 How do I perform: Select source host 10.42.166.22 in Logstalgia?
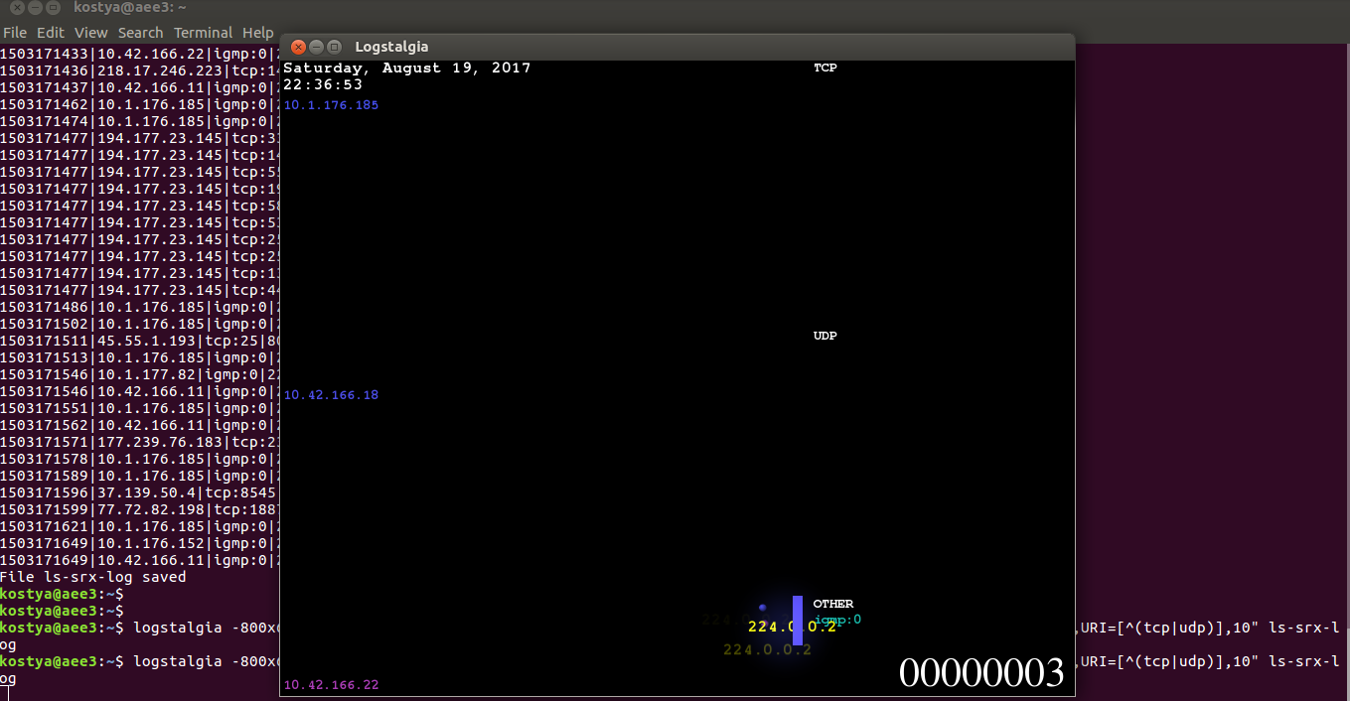click(x=331, y=684)
